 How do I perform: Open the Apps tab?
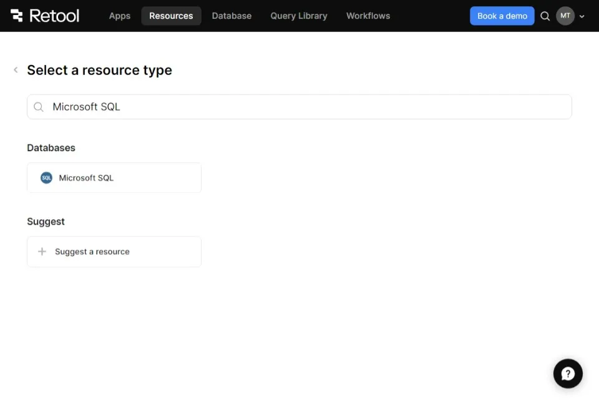tap(120, 16)
